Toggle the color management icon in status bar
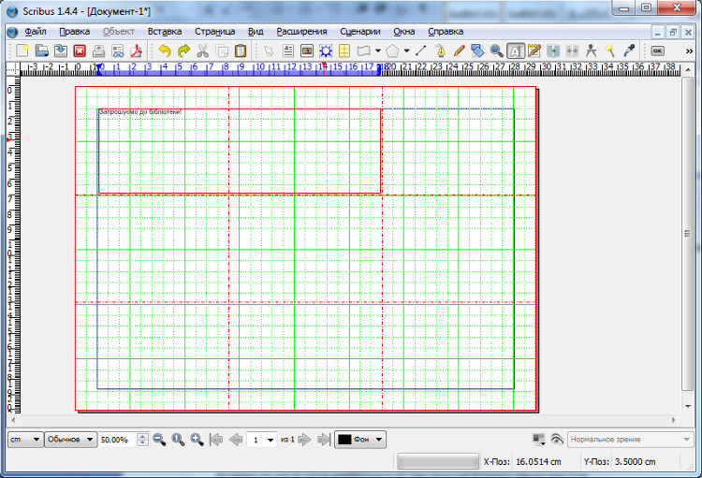This screenshot has width=702, height=478. point(538,440)
